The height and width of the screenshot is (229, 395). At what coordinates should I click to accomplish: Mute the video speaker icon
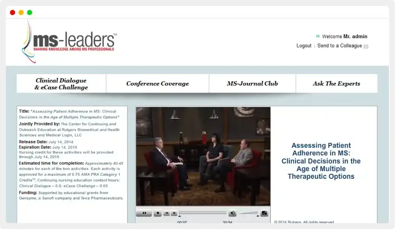pyautogui.click(x=232, y=213)
